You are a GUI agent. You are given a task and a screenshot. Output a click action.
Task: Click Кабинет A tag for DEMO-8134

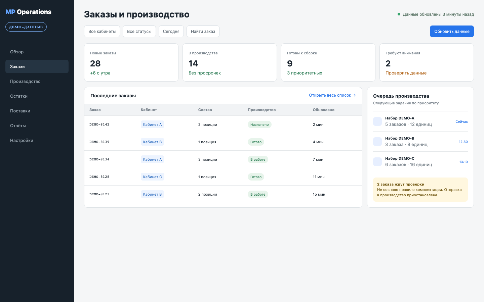coord(152,159)
